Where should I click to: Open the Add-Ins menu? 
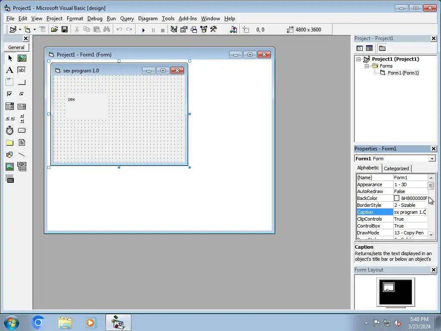188,19
